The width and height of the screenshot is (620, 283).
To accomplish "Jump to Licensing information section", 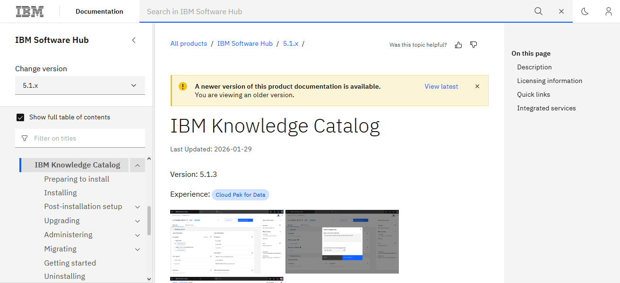I will [x=550, y=81].
